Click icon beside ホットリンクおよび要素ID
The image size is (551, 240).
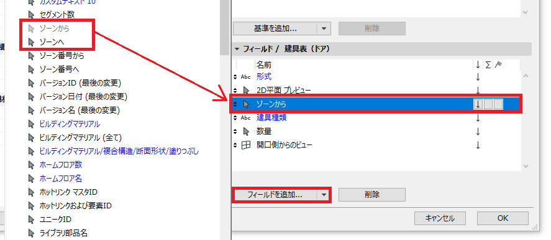click(31, 206)
